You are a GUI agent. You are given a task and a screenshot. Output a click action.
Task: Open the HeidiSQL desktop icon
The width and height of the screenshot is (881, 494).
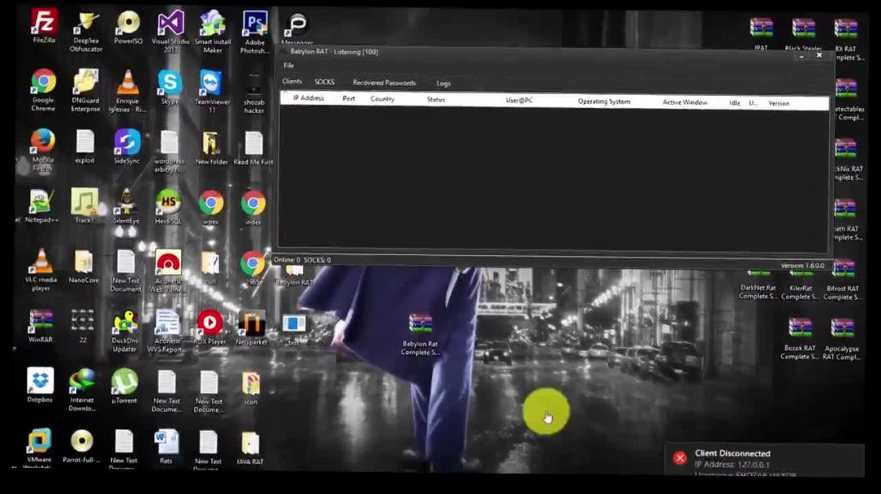pos(168,207)
